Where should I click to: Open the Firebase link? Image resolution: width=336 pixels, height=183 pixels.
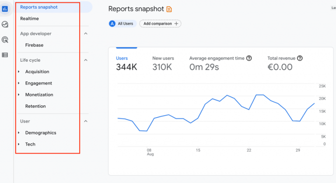pyautogui.click(x=34, y=45)
